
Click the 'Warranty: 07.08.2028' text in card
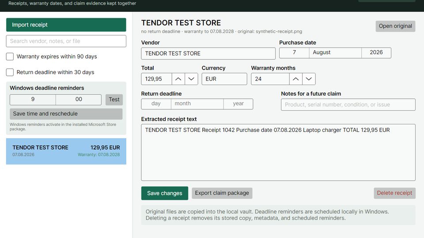[98, 155]
